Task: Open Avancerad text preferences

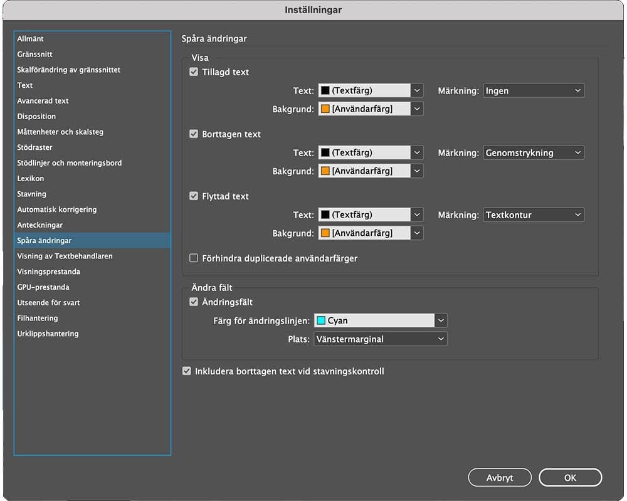Action: pyautogui.click(x=92, y=101)
